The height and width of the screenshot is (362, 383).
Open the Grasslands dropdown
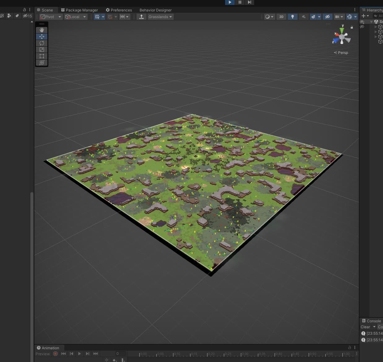coord(160,17)
